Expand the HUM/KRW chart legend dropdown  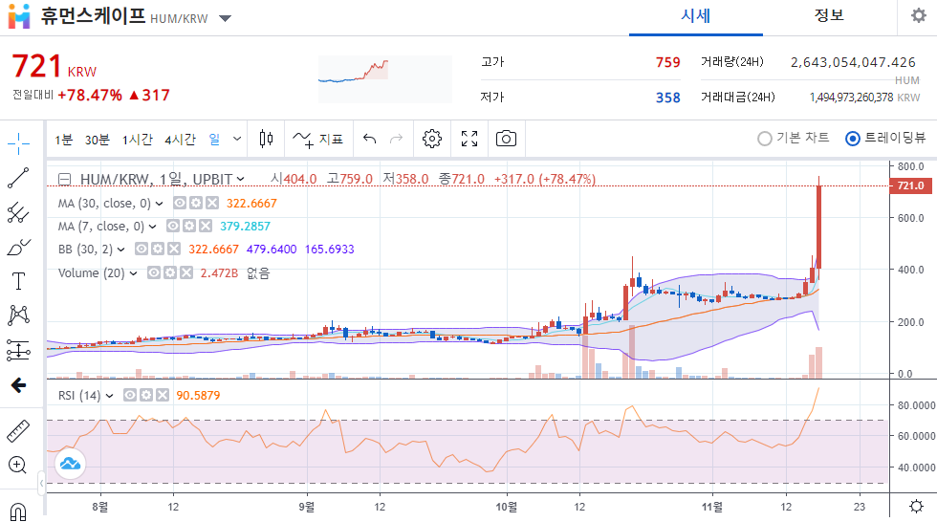coord(240,179)
